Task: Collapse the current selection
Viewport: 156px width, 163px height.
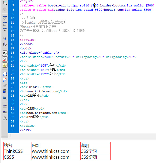Action: (x=5, y=24)
